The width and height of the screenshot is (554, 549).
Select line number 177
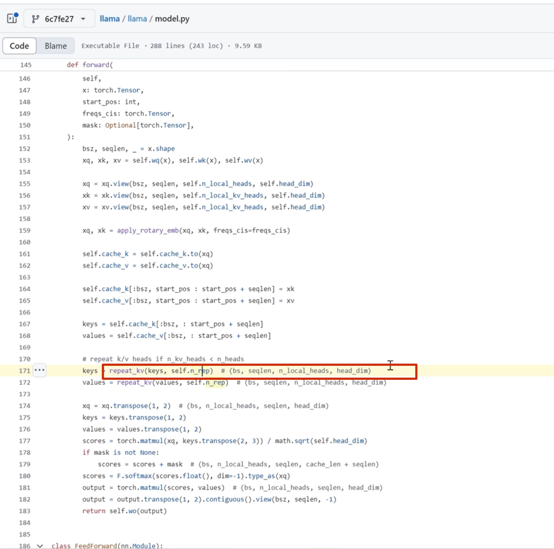(x=24, y=441)
